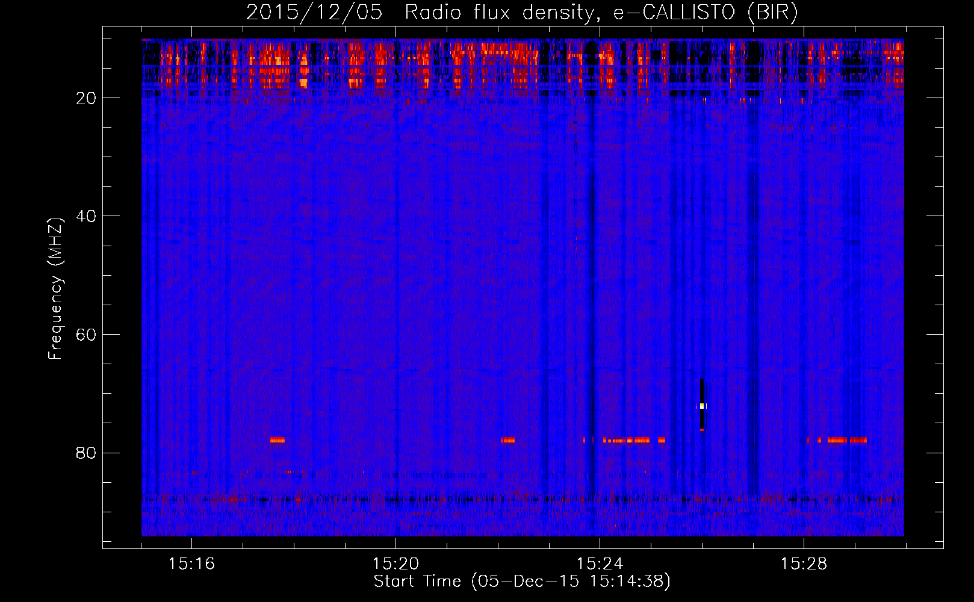Click the 80 frequency tick label
This screenshot has height=602, width=974.
point(86,453)
